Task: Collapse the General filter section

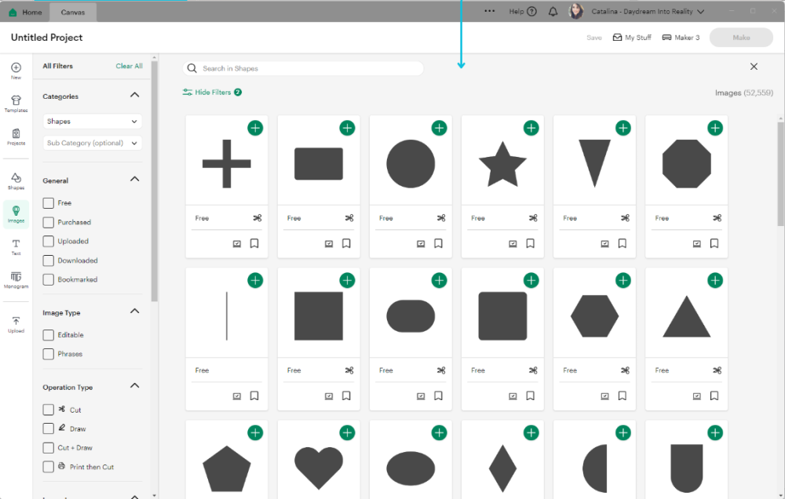Action: coord(135,179)
